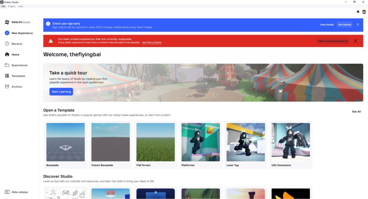This screenshot has width=368, height=199.
Task: Click the Welcome, theflyingbal heading
Action: click(x=72, y=54)
